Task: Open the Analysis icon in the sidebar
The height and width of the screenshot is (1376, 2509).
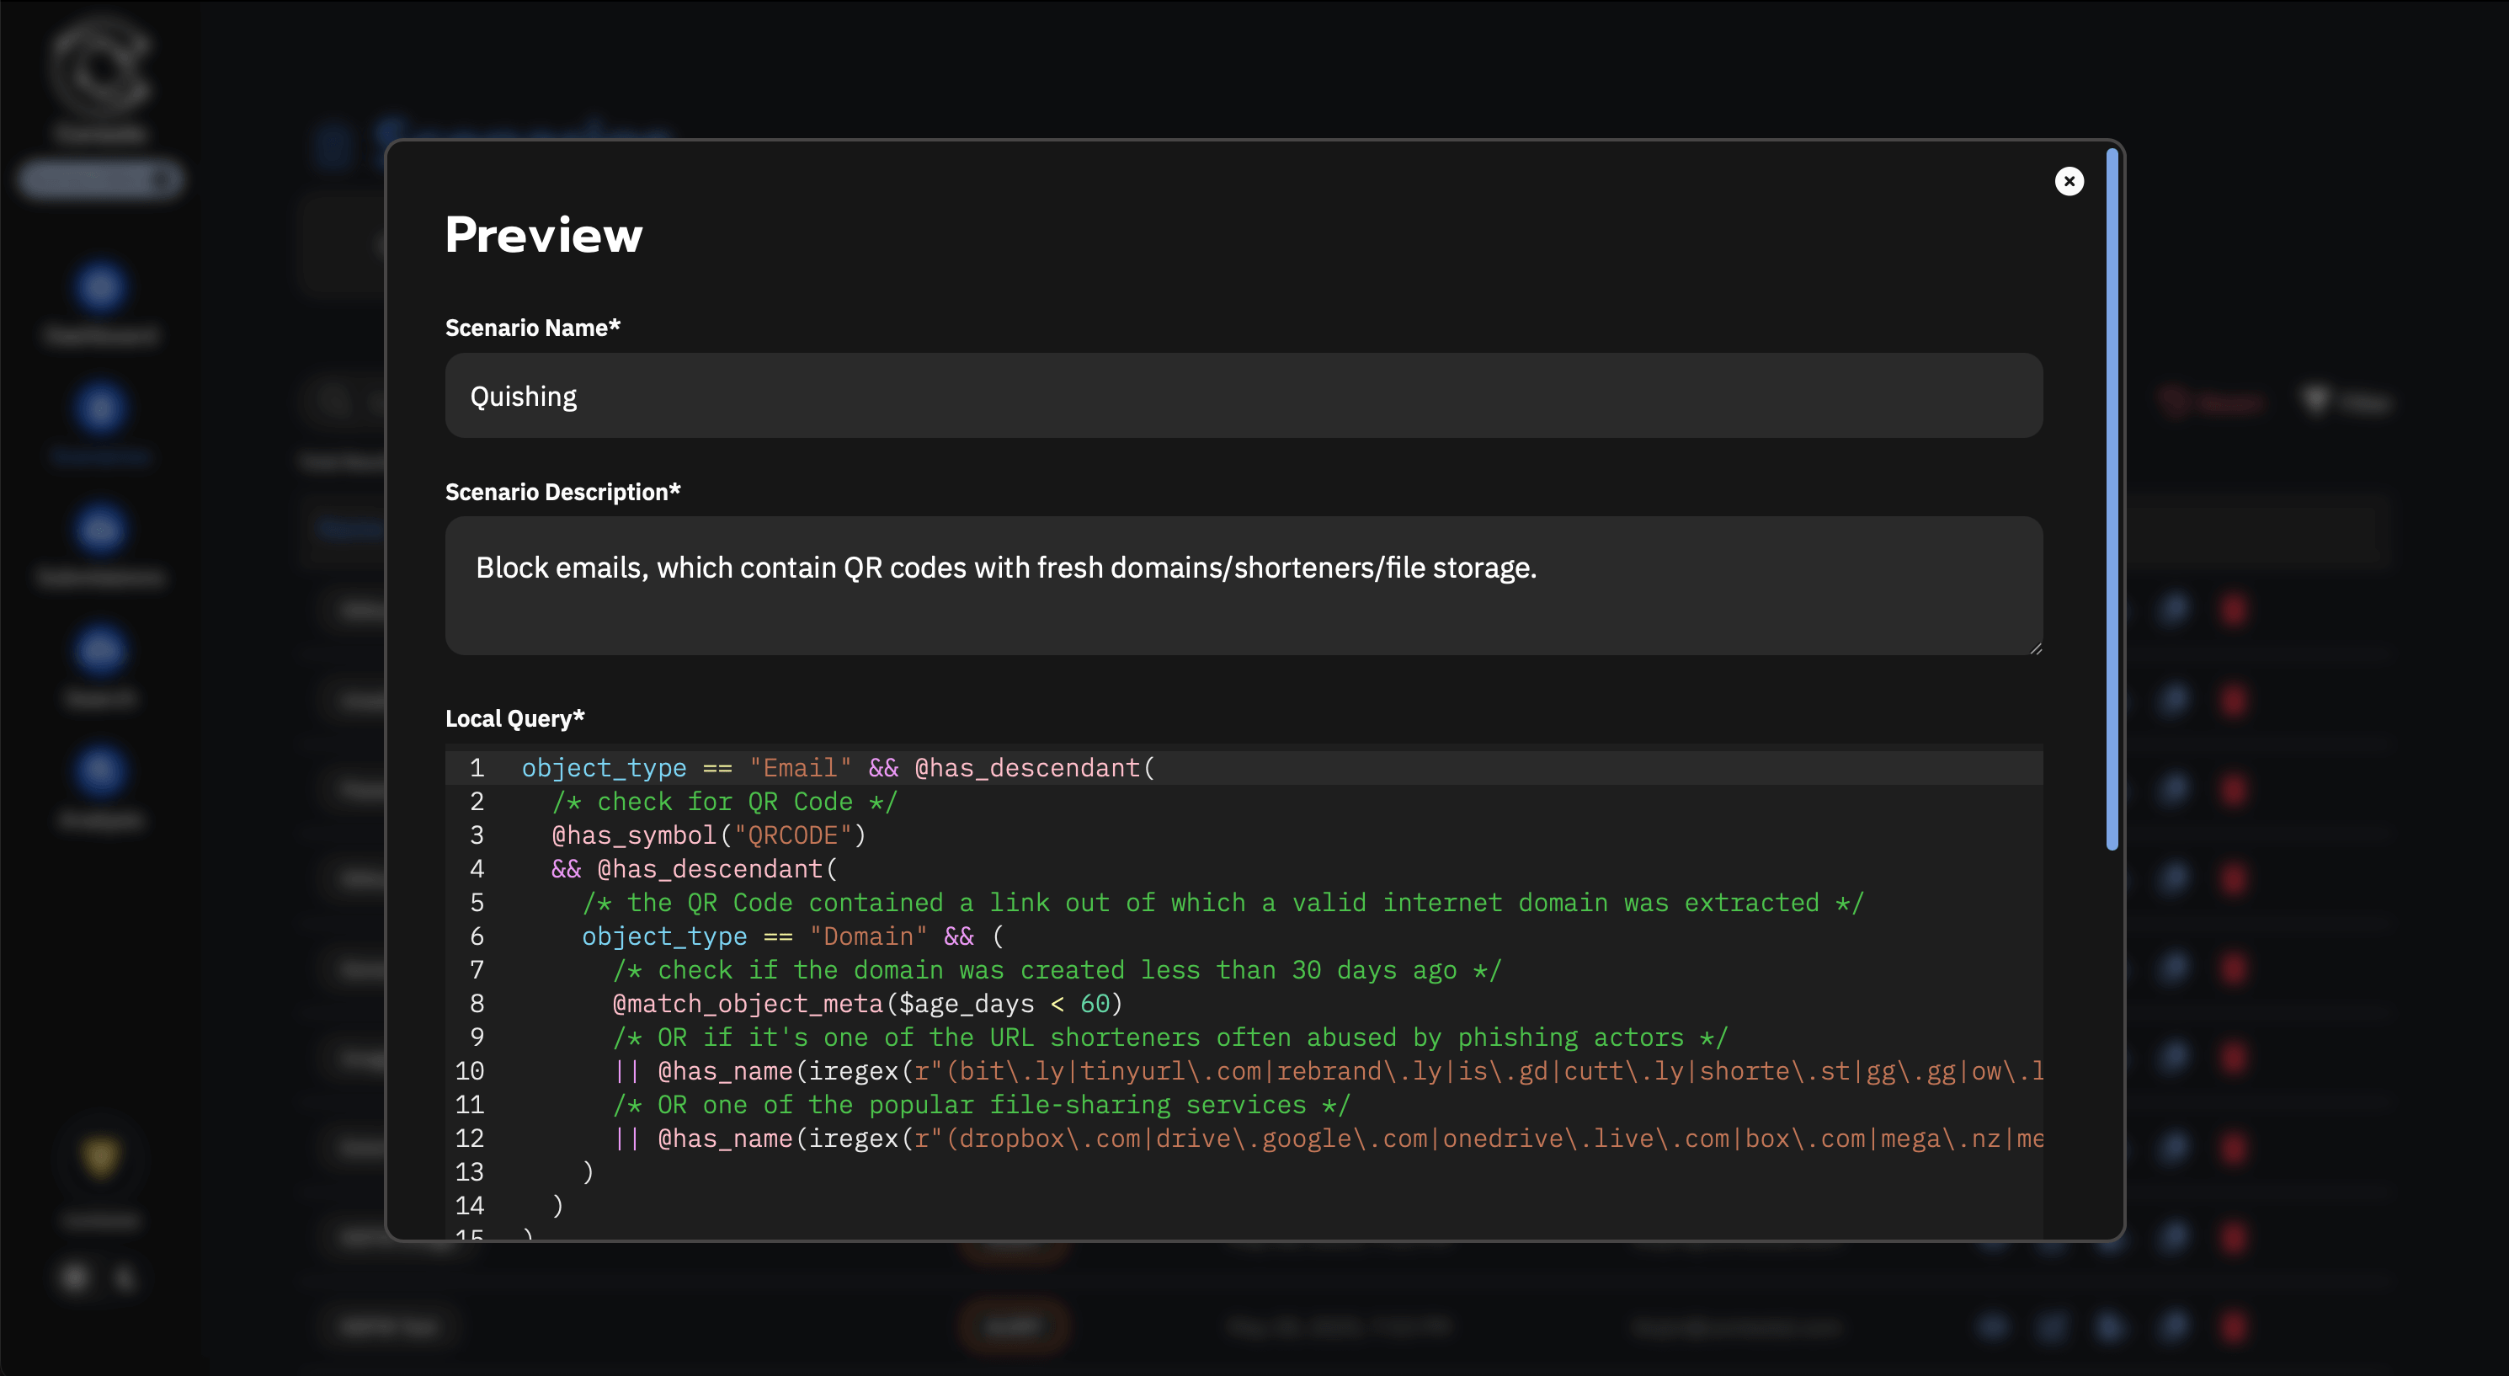Action: [100, 769]
